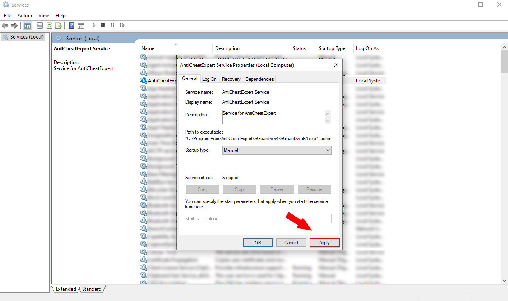
Task: Click the Start service button in dialog
Action: (202, 189)
